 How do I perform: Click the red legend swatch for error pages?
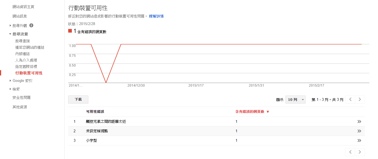(x=70, y=31)
